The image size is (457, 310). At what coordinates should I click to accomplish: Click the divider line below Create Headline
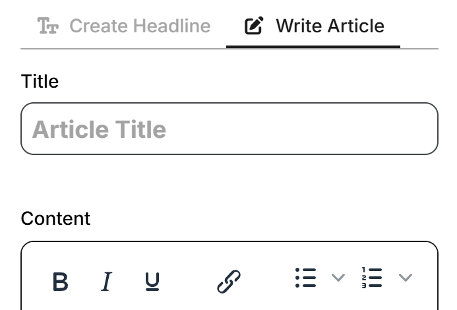click(x=124, y=49)
